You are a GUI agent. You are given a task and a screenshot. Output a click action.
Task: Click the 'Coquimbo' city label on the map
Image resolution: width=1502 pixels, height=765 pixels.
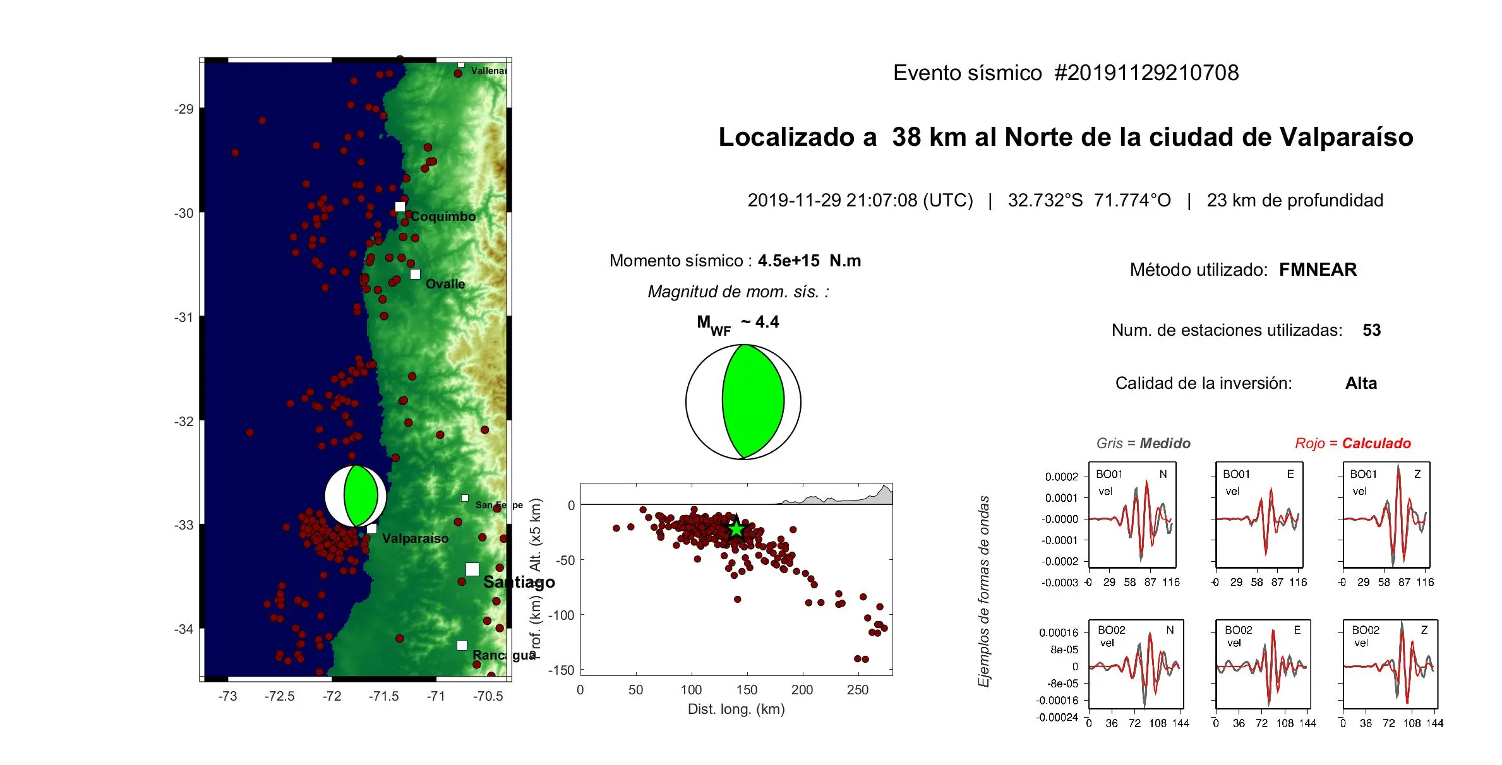point(443,216)
